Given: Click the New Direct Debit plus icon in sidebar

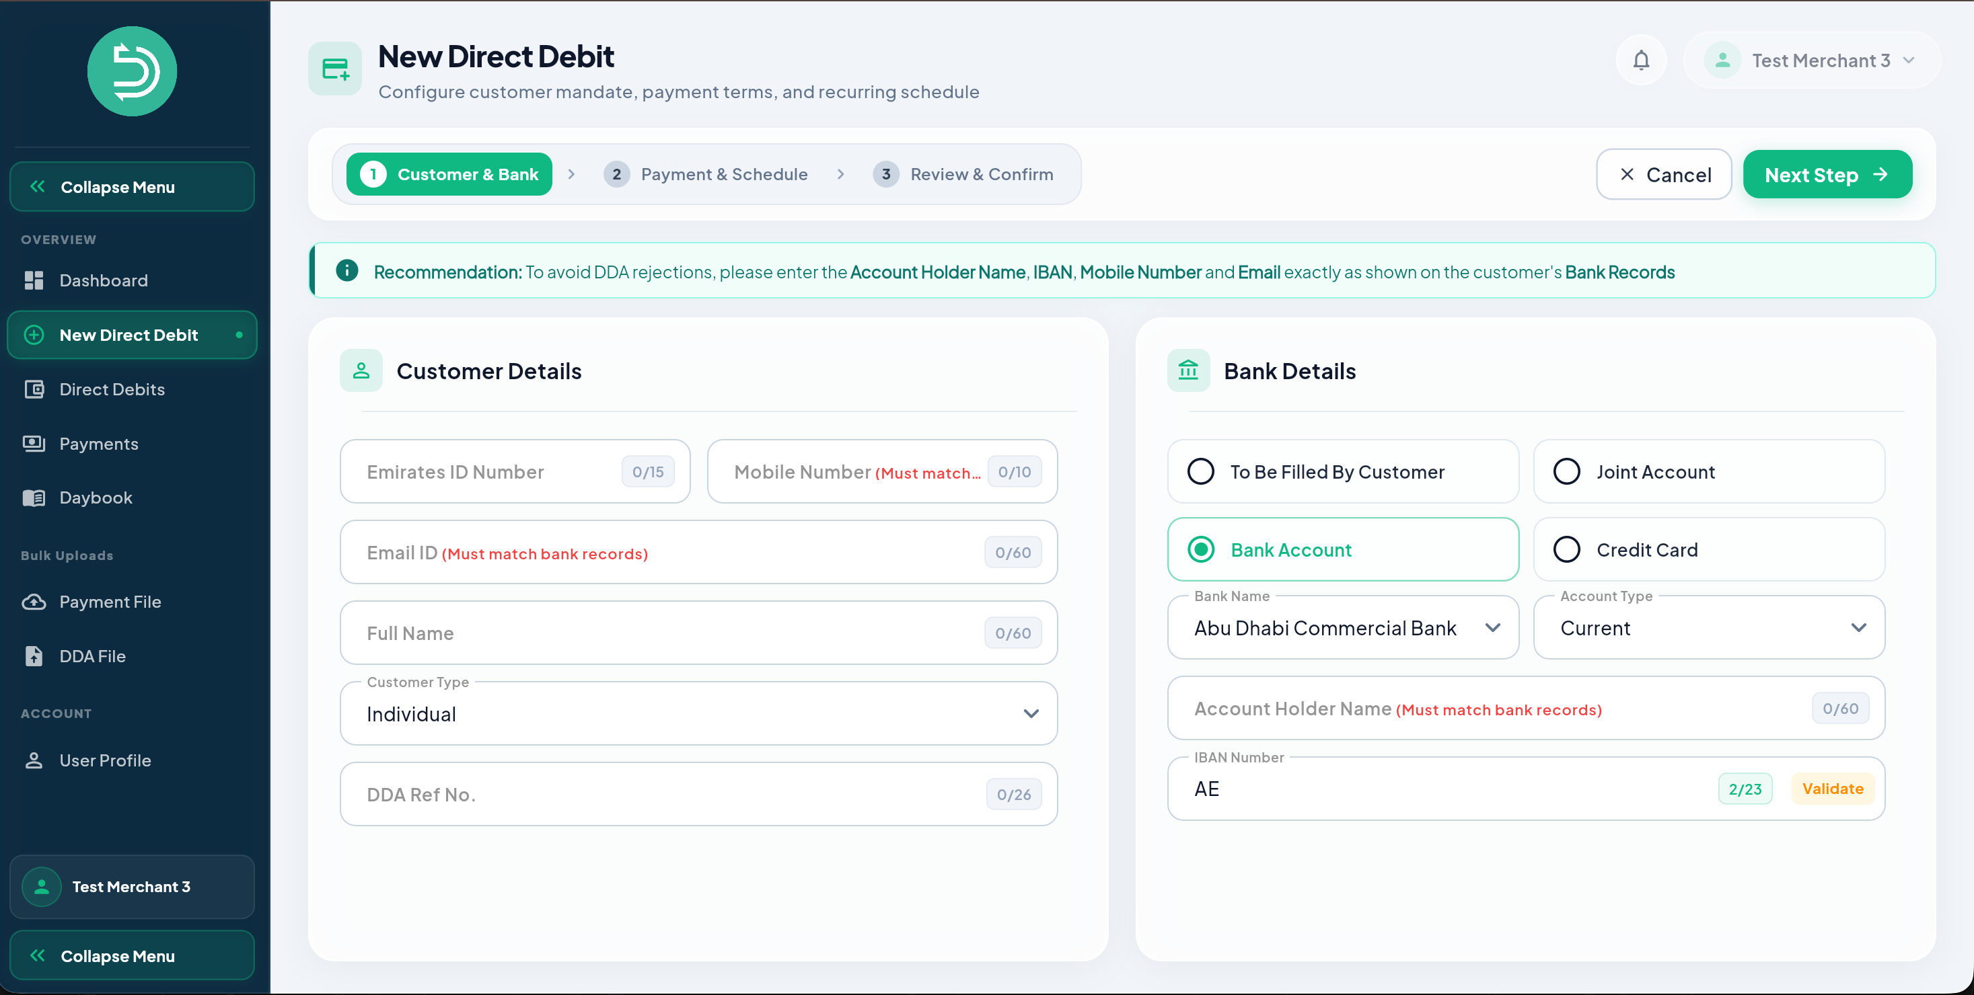Looking at the screenshot, I should point(34,335).
